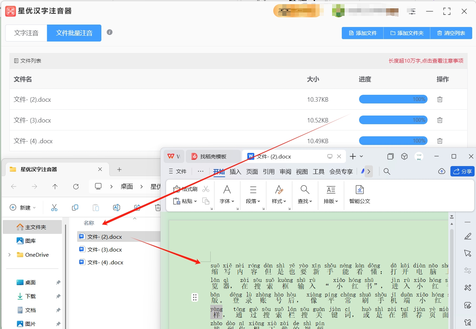Click the 添加文件 button
Image resolution: width=476 pixels, height=329 pixels.
tap(363, 33)
